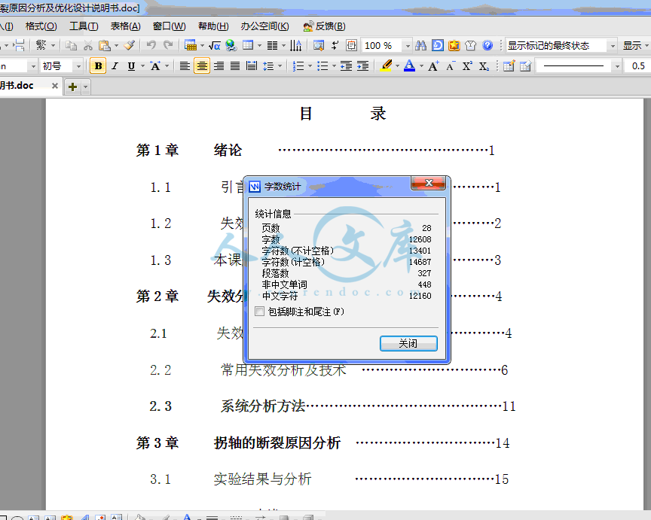651x520 pixels.
Task: Check 包括脚注和尾注 checkbox
Action: coord(259,312)
